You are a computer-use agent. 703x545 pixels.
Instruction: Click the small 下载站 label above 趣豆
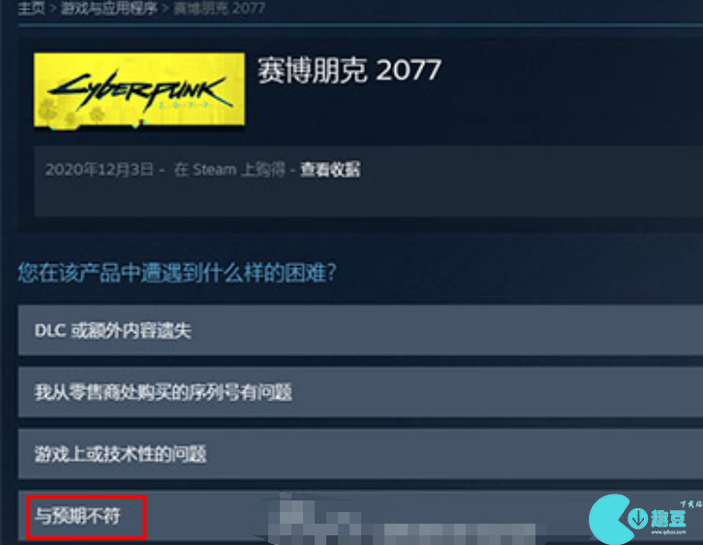click(690, 504)
